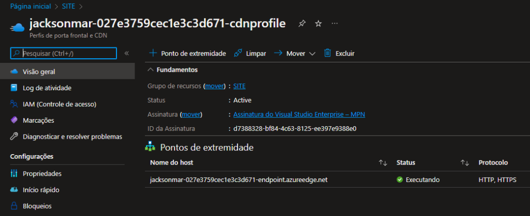530x216 pixels.
Task: Click the Início rápido cloud icon
Action: click(x=14, y=190)
